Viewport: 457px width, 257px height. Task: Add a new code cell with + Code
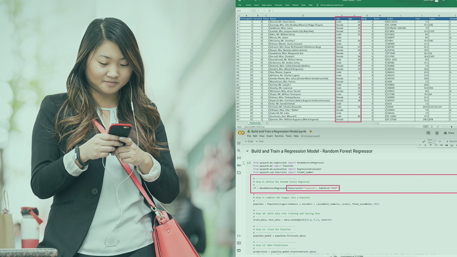tap(249, 141)
